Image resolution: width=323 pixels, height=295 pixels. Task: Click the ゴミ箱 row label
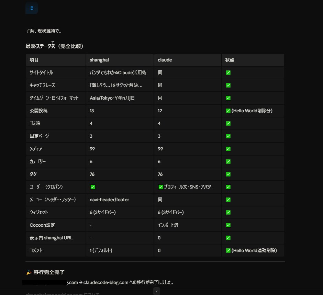coord(35,123)
